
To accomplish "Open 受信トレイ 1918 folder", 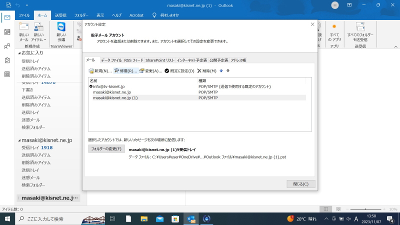I will [x=37, y=147].
